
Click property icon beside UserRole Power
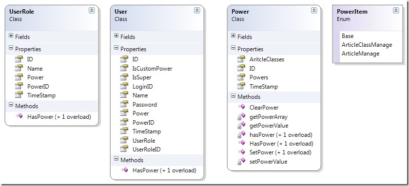pos(19,77)
